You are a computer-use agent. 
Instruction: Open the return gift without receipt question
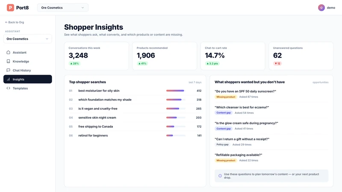point(242,139)
